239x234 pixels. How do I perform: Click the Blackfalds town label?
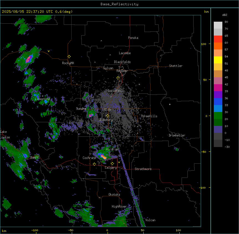[x=122, y=62]
